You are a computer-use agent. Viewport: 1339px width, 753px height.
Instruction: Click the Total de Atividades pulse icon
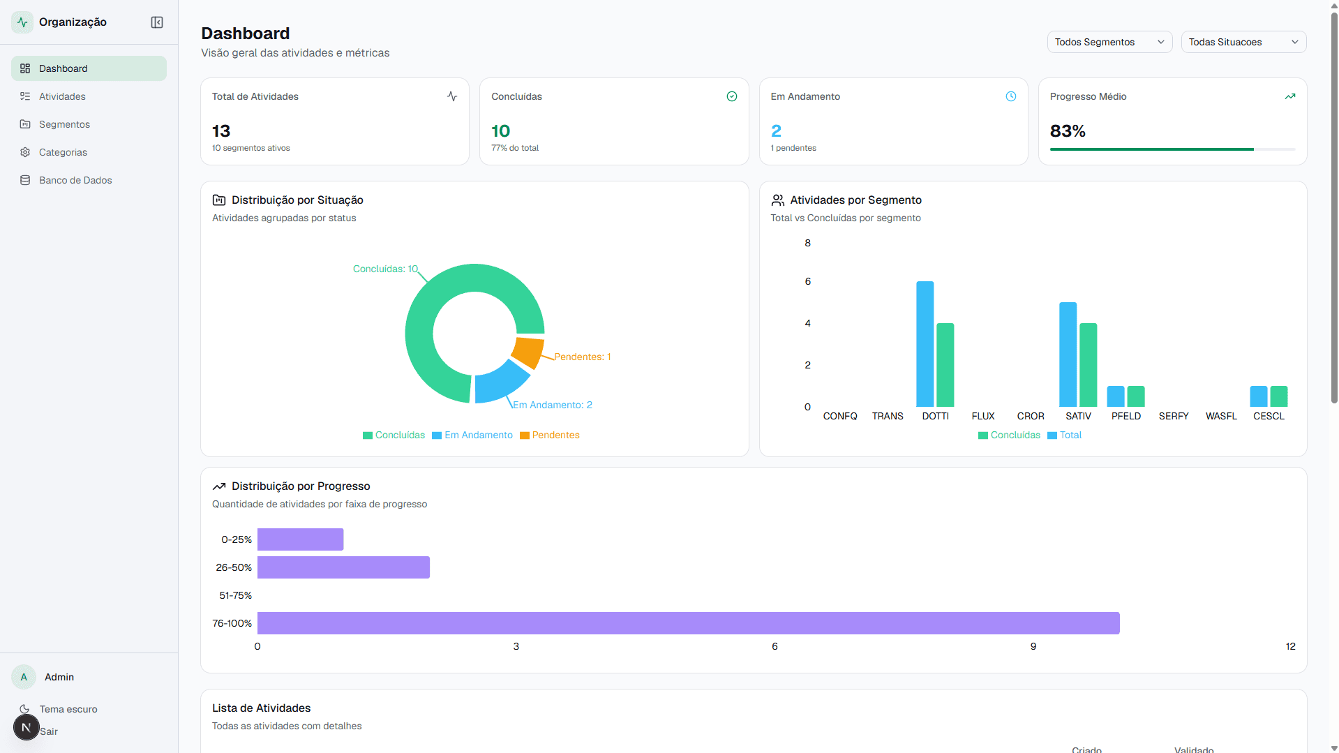coord(452,96)
